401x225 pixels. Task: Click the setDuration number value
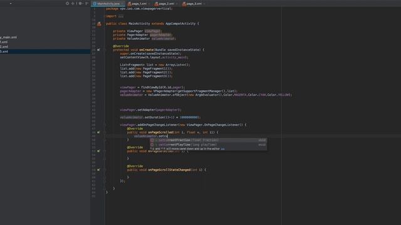189,117
